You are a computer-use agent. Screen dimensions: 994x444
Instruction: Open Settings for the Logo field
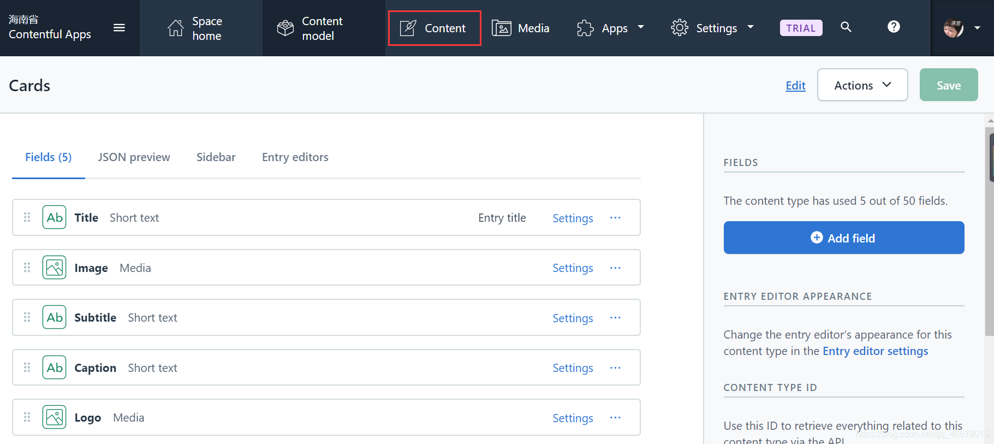point(573,418)
